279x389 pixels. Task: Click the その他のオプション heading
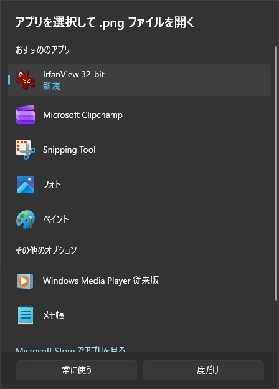(x=46, y=251)
